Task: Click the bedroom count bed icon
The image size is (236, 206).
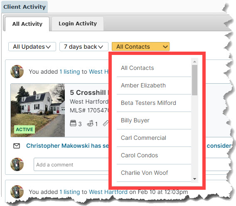Action: [73, 123]
